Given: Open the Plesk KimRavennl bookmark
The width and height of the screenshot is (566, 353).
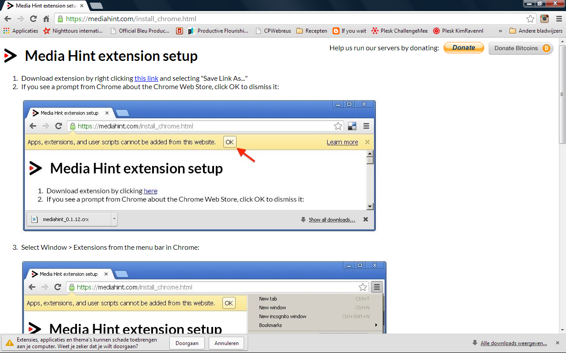Looking at the screenshot, I should pyautogui.click(x=458, y=31).
